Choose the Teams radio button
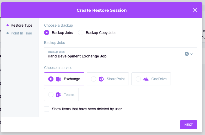Viewport: 205px width, 135px height. (51, 95)
